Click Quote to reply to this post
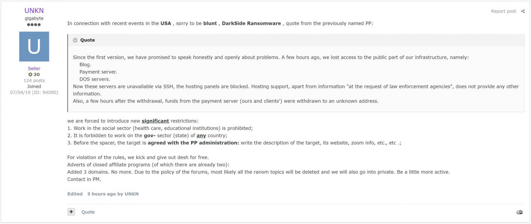 (x=88, y=212)
